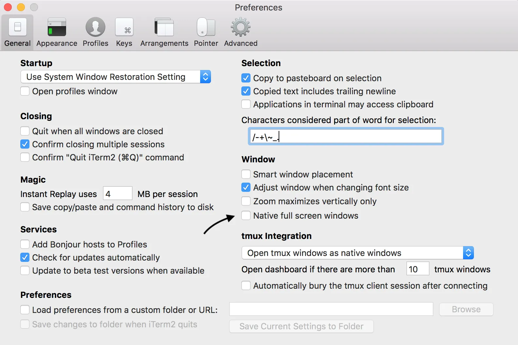Check Zoom maximizes vertically only
518x345 pixels.
click(x=246, y=201)
